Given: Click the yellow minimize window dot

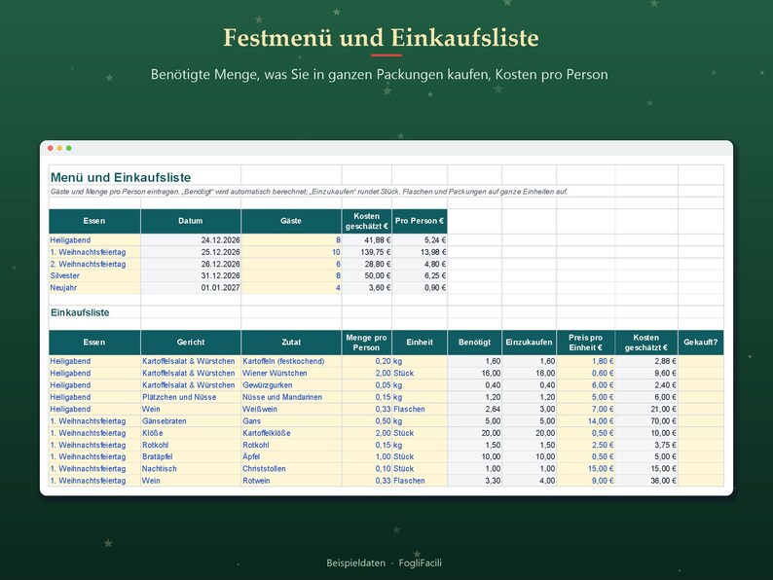Looking at the screenshot, I should point(59,148).
